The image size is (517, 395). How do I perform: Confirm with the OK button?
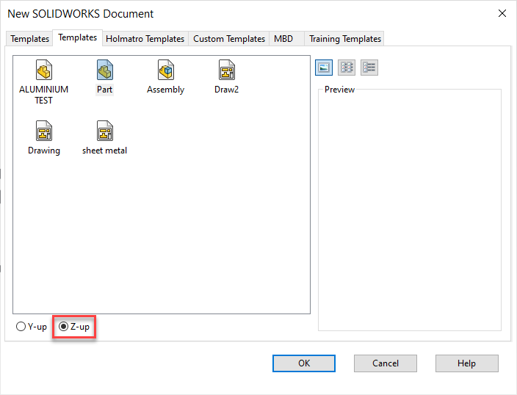pos(304,363)
